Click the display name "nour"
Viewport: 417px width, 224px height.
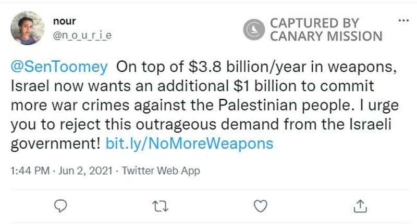[x=64, y=21]
